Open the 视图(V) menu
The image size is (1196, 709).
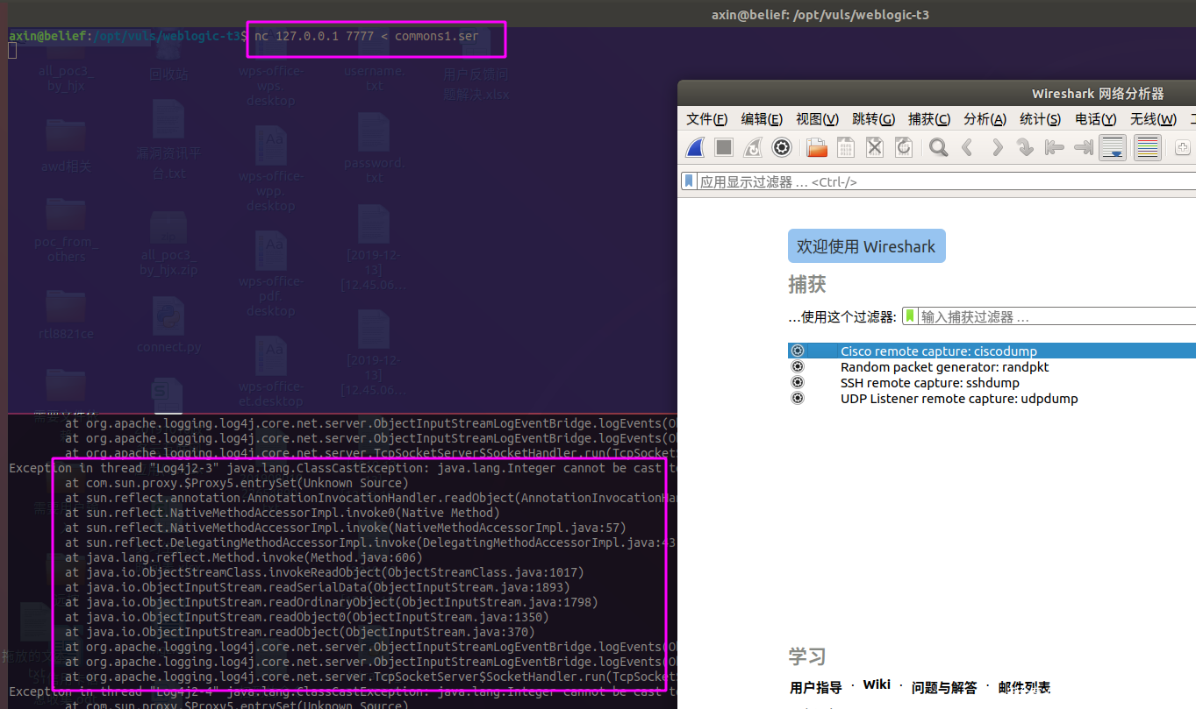817,119
